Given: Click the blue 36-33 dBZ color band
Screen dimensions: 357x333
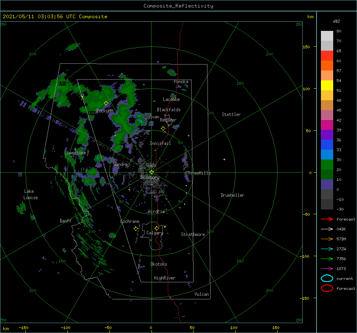Looking at the screenshot, I should [327, 145].
